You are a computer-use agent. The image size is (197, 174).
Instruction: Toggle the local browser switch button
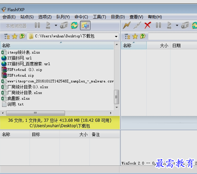(x=85, y=25)
